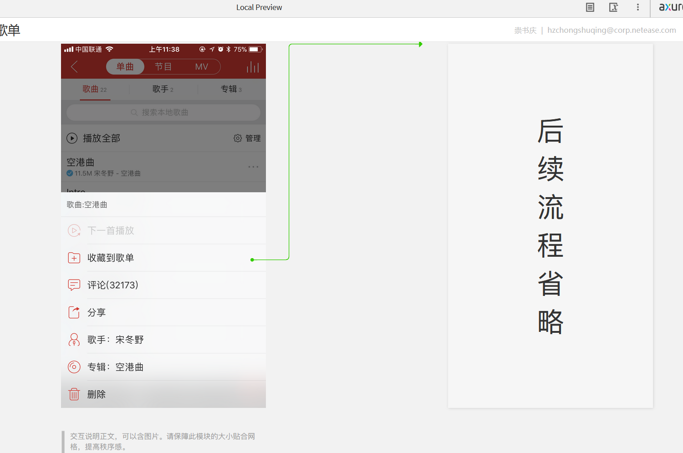Viewport: 683px width, 453px height.
Task: Open the now-playing equalizer bars icon
Action: tap(253, 67)
